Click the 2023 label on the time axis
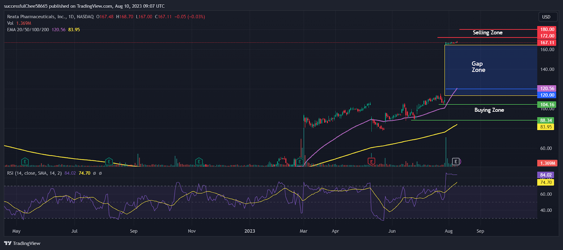Image resolution: width=563 pixels, height=250 pixels. (249, 231)
